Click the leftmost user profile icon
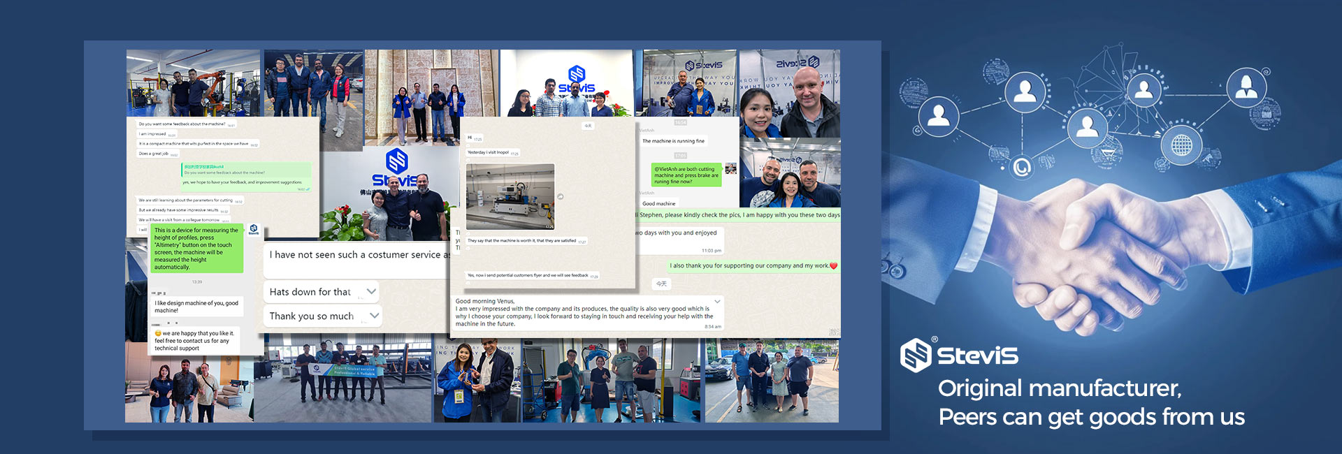1342x454 pixels. (x=938, y=116)
